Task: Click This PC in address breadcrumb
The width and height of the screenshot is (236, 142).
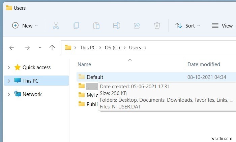Action: click(88, 48)
